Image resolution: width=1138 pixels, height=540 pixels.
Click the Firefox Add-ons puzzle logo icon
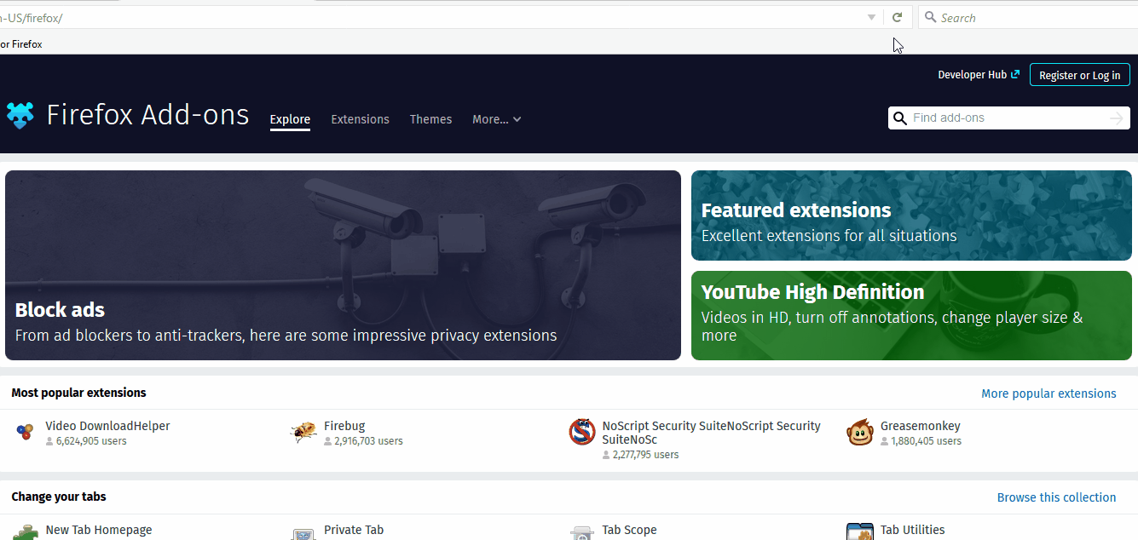pyautogui.click(x=20, y=114)
